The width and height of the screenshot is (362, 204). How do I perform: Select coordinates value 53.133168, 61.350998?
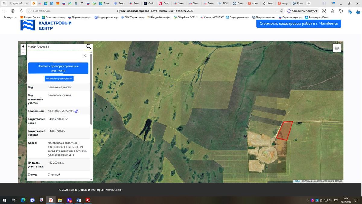click(x=61, y=111)
